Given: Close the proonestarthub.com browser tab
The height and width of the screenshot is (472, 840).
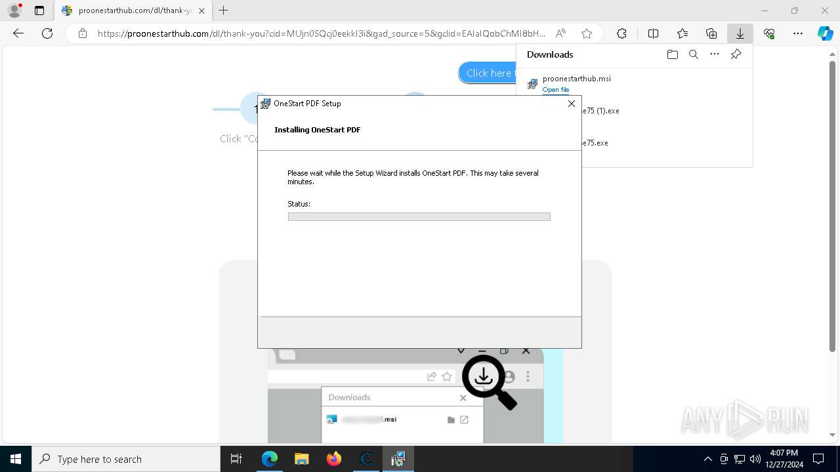Looking at the screenshot, I should click(201, 10).
